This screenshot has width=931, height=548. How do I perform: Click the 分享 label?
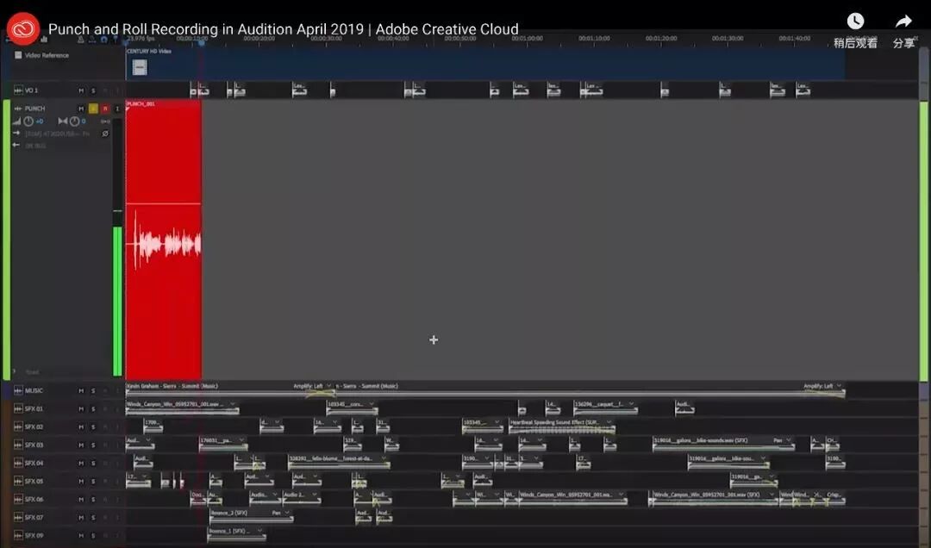pyautogui.click(x=903, y=43)
